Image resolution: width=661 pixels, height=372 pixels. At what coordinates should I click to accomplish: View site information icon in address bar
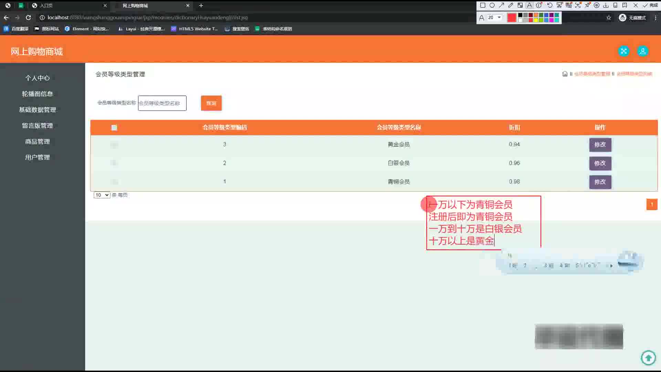click(42, 17)
